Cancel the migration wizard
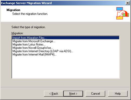This screenshot has width=131, height=100. (x=95, y=94)
